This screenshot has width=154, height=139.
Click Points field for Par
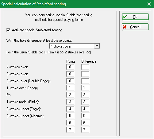70,95
